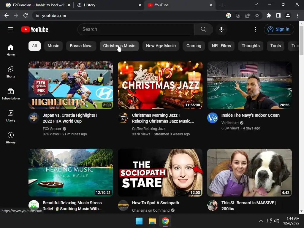Image resolution: width=304 pixels, height=228 pixels.
Task: Open File Explorer from the taskbar
Action: tap(152, 221)
